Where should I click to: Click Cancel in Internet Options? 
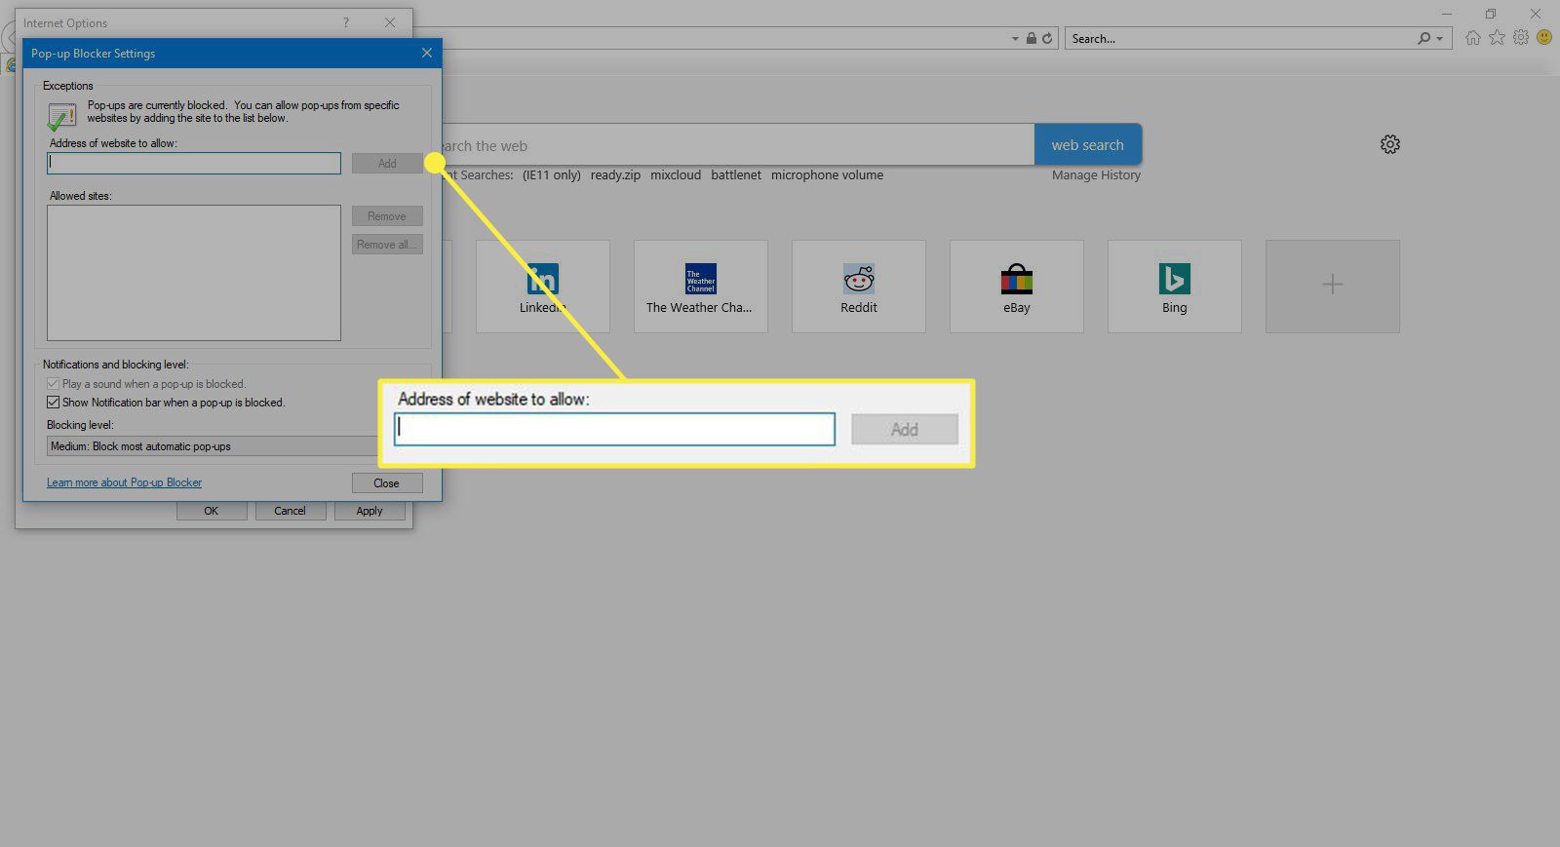[x=291, y=511]
